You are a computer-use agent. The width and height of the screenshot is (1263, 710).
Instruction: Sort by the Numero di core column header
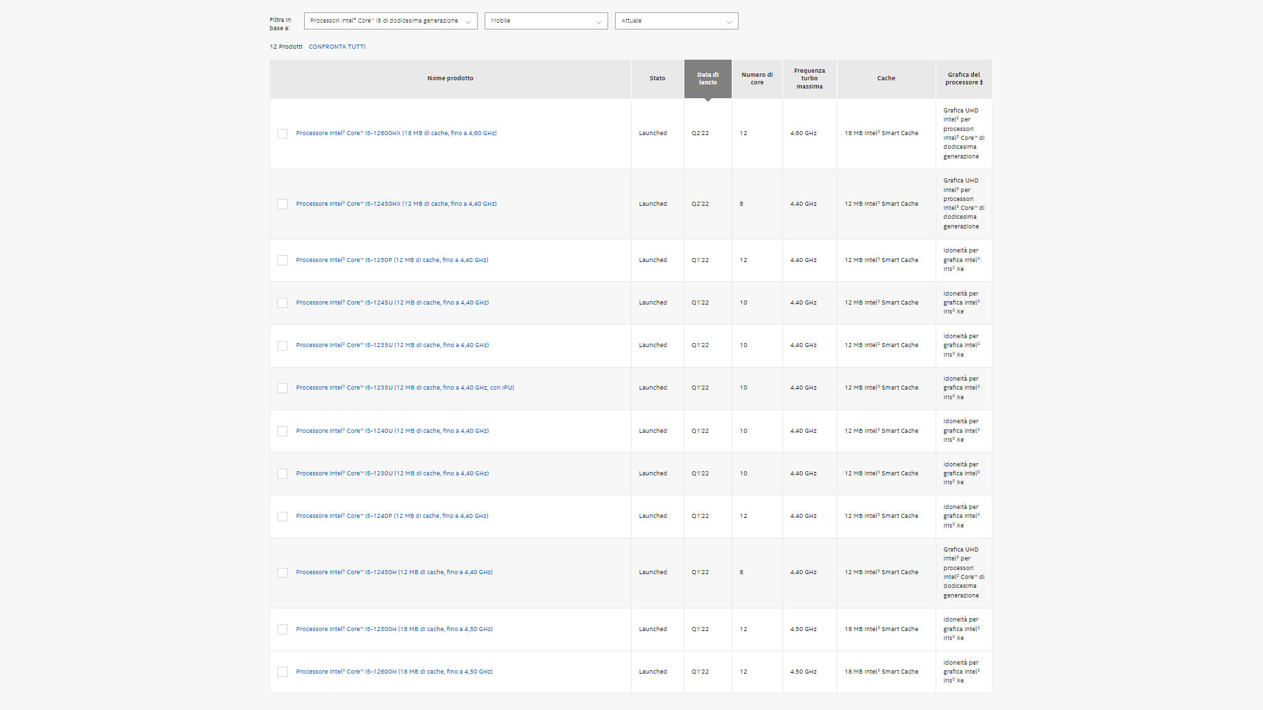[757, 78]
